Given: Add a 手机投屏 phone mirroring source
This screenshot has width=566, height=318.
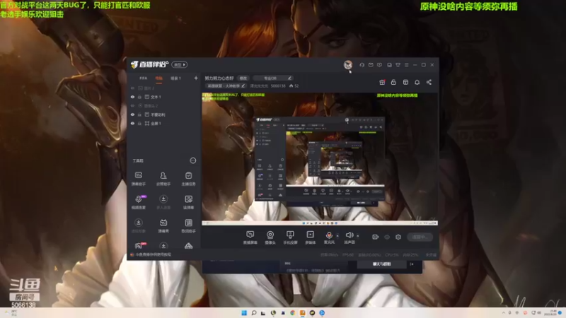Looking at the screenshot, I should pyautogui.click(x=290, y=237).
